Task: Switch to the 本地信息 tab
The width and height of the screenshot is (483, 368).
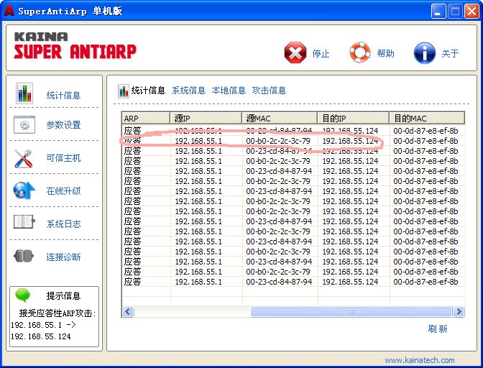Action: (x=229, y=91)
